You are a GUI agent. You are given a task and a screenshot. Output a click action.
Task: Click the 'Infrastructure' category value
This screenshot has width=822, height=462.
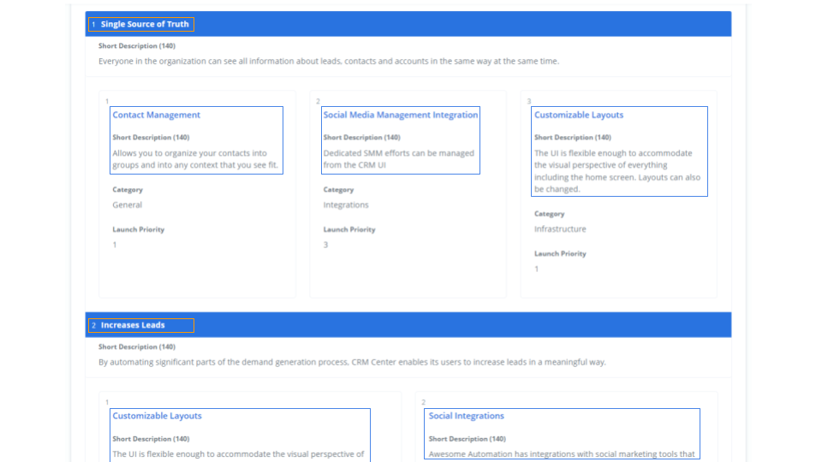(560, 229)
